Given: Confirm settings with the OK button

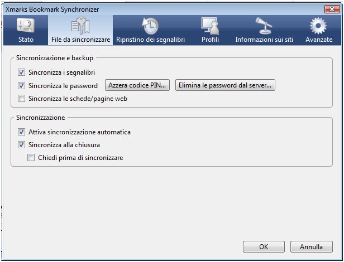Looking at the screenshot, I should click(x=264, y=246).
